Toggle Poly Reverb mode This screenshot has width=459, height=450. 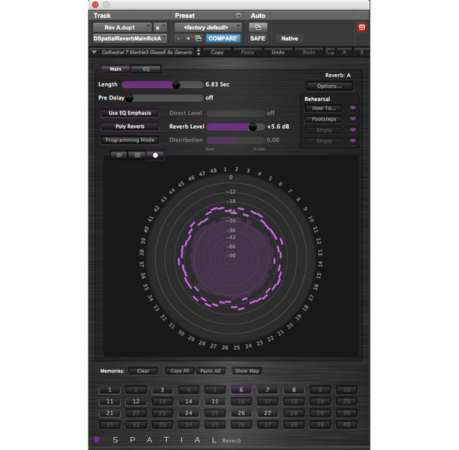[130, 127]
